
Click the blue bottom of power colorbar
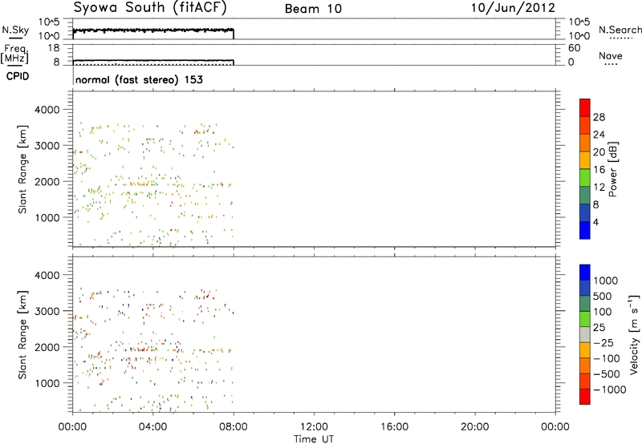tap(585, 230)
